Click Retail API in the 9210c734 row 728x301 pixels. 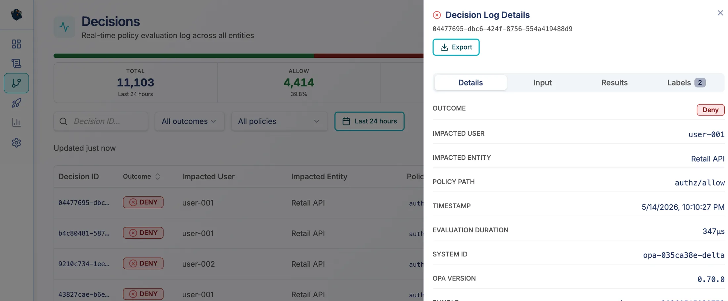(308, 264)
